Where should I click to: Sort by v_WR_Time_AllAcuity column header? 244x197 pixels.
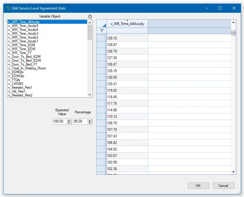pos(127,24)
